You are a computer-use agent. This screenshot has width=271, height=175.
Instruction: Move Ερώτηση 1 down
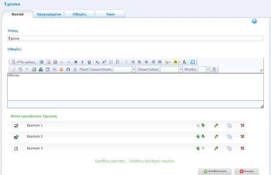pyautogui.click(x=203, y=125)
